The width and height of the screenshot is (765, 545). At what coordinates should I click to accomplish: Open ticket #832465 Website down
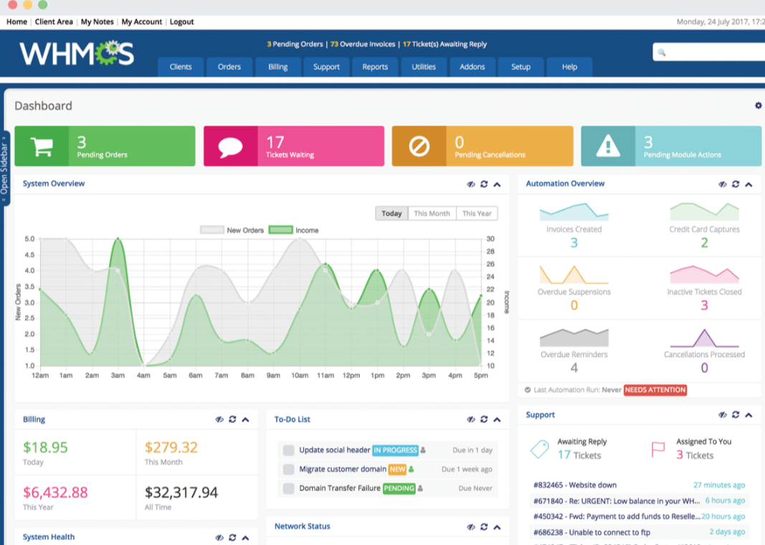tap(575, 485)
